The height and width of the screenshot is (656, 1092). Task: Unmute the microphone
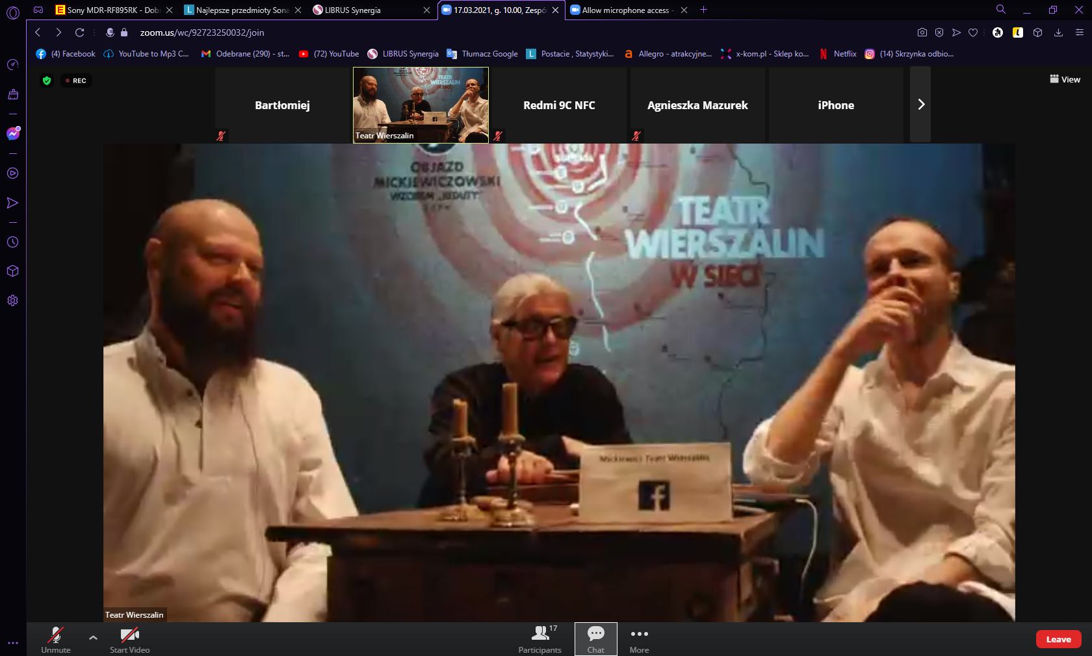pos(56,639)
